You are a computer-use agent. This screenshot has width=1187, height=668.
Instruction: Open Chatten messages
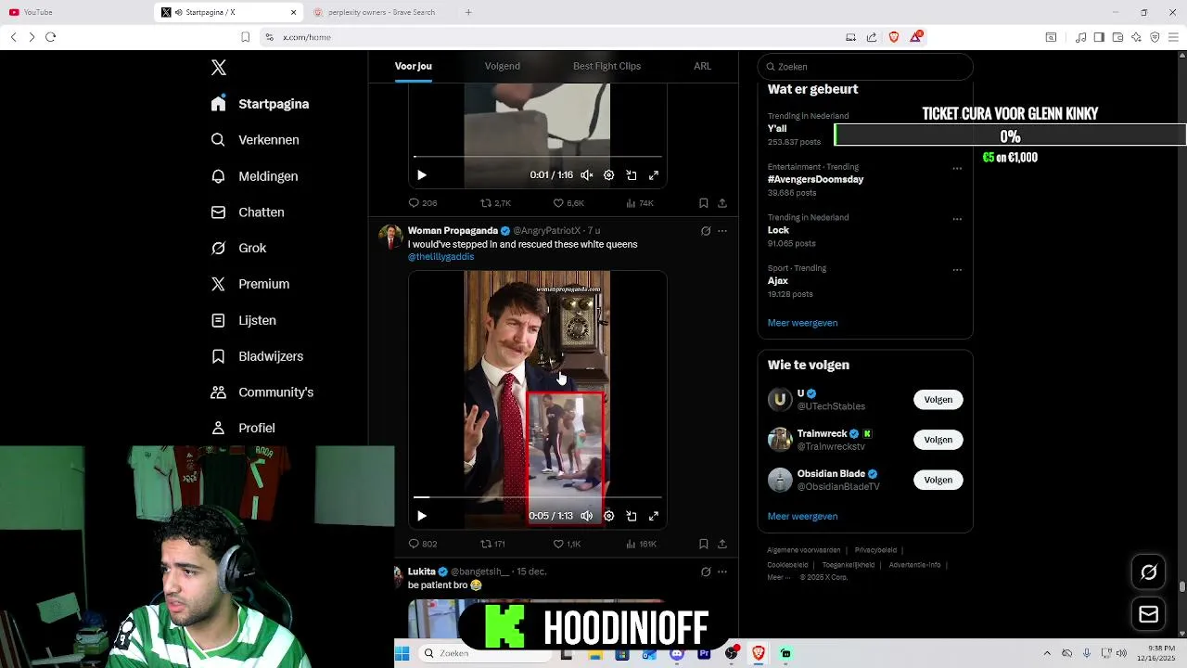[x=248, y=212]
